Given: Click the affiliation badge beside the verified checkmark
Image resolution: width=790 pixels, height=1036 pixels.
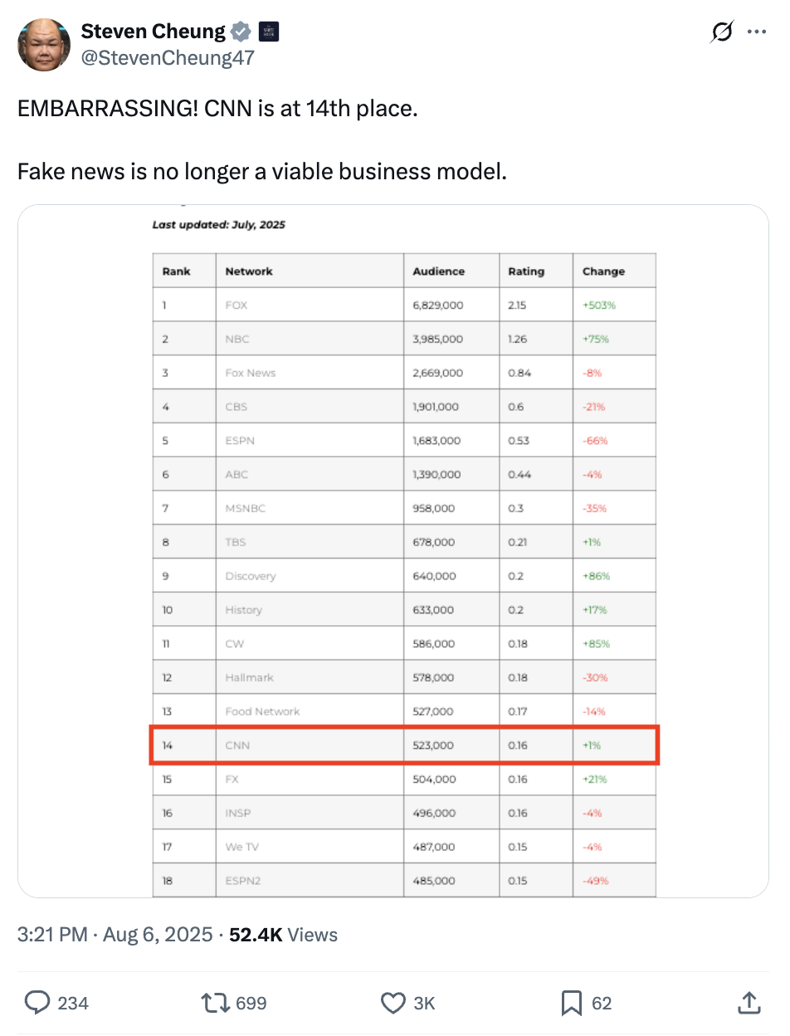Looking at the screenshot, I should [x=269, y=32].
